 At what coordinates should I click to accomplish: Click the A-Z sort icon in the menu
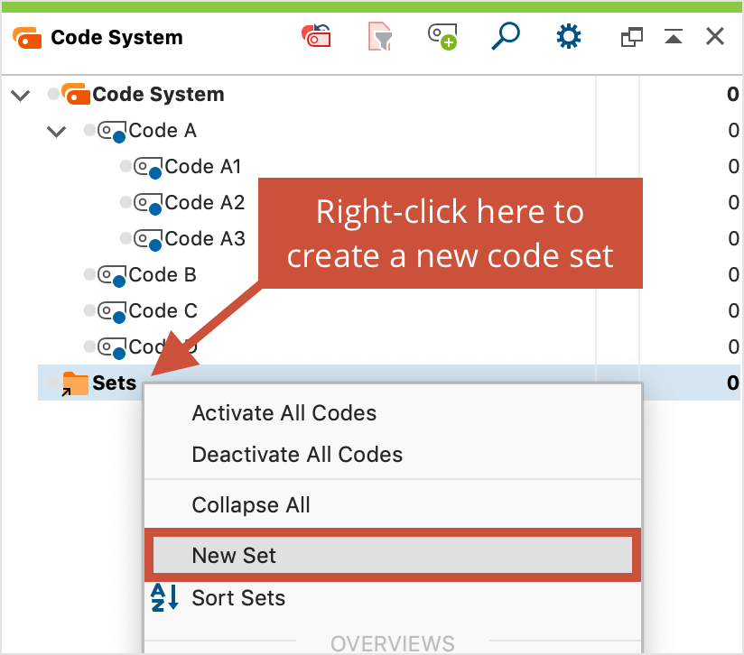[164, 597]
